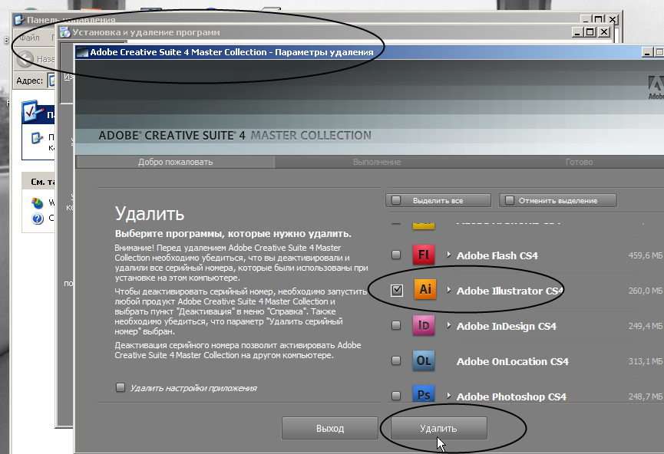Check the Adobe OnLocation CS4 checkbox
The image size is (664, 454).
point(396,360)
